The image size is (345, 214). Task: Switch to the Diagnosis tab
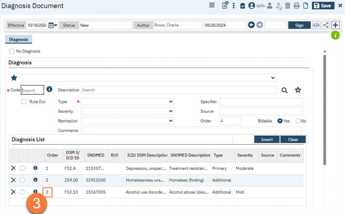click(19, 39)
